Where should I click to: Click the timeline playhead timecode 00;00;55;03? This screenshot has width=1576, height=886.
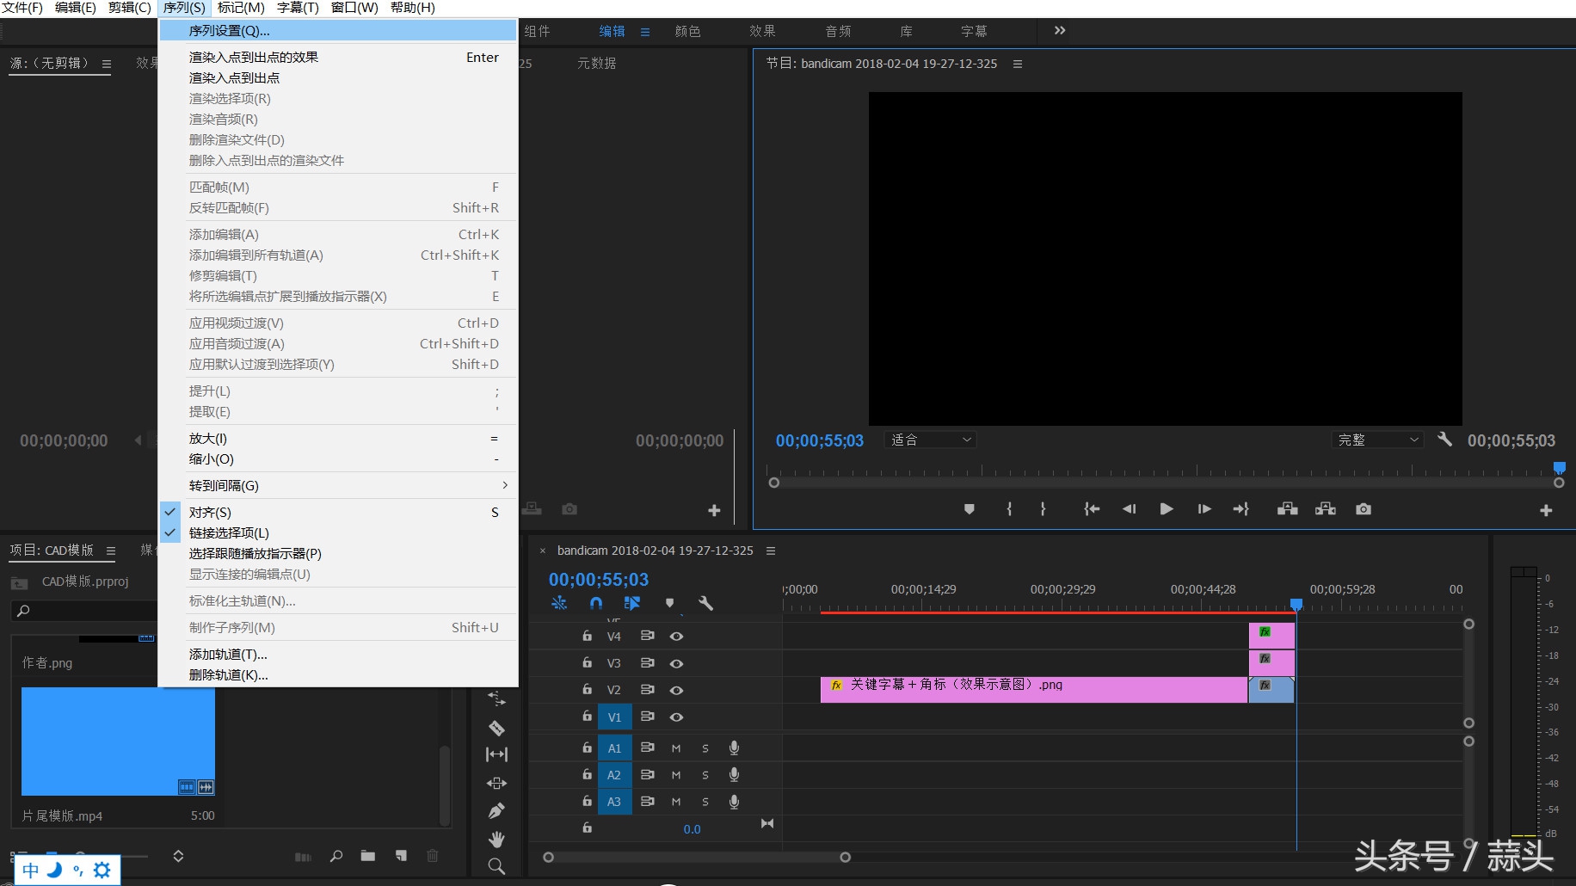coord(599,580)
